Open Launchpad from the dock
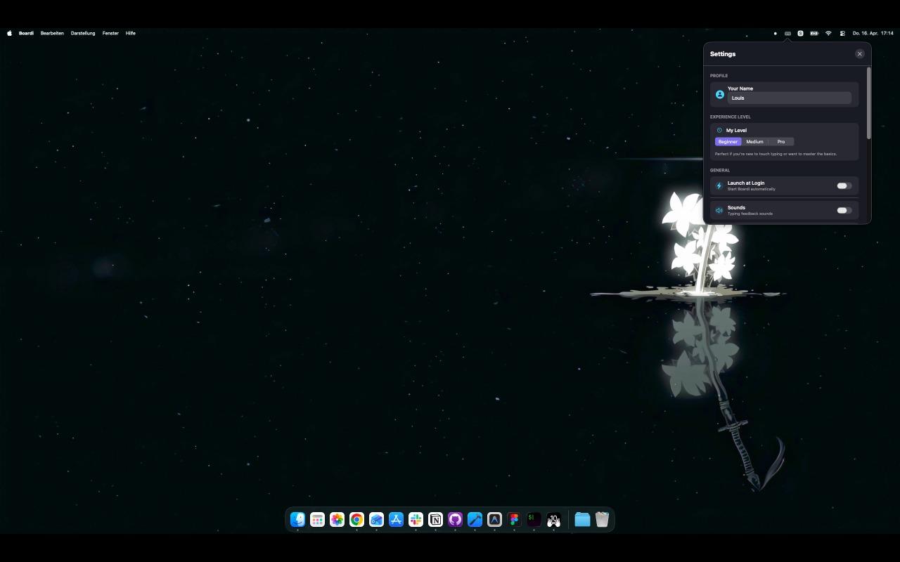Image resolution: width=900 pixels, height=562 pixels. point(318,519)
